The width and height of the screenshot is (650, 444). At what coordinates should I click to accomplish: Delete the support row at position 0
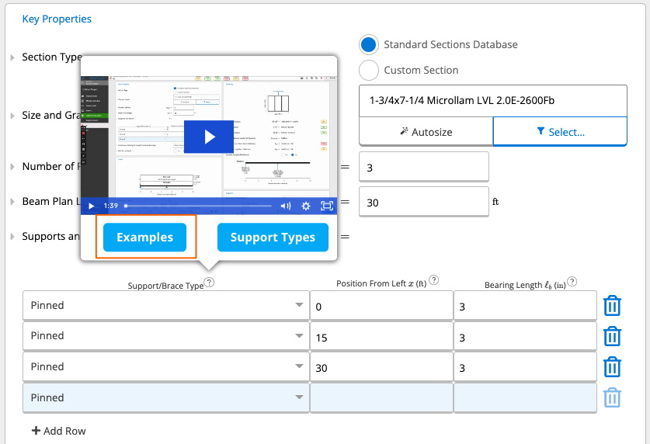612,306
